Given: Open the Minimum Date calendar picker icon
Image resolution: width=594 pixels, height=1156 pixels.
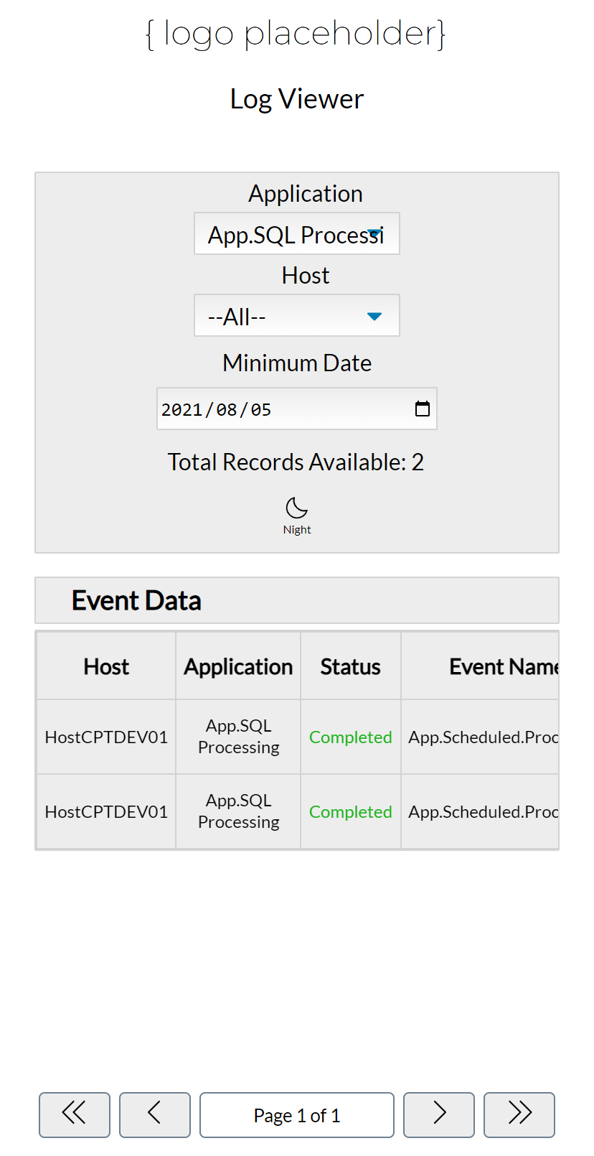Looking at the screenshot, I should point(423,409).
